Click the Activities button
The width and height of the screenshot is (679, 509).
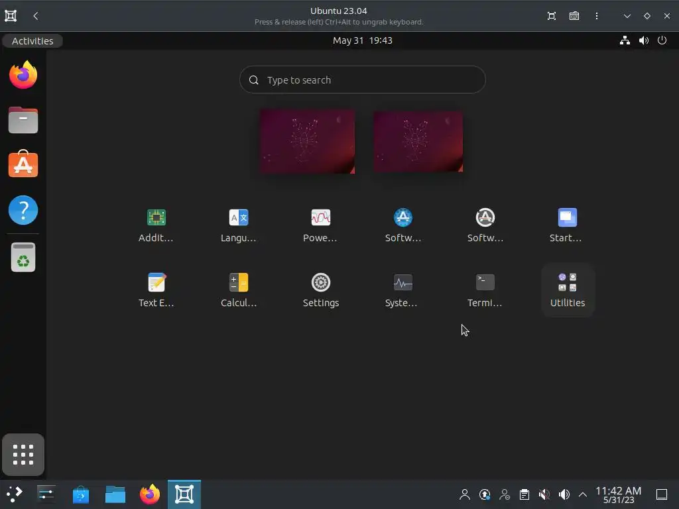coord(32,40)
